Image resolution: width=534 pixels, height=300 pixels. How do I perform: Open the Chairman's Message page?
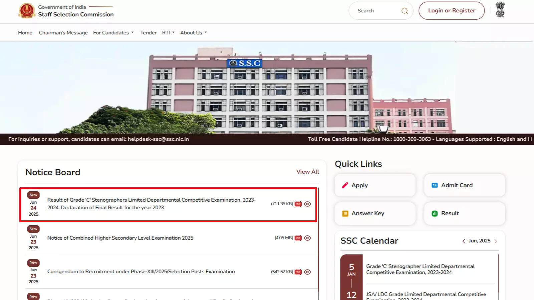coord(63,32)
